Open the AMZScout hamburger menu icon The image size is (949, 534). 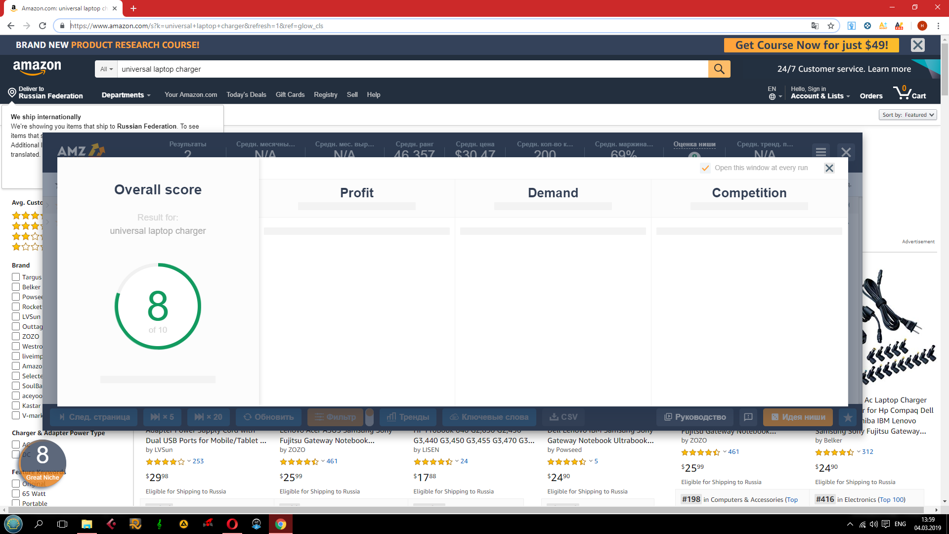[821, 152]
